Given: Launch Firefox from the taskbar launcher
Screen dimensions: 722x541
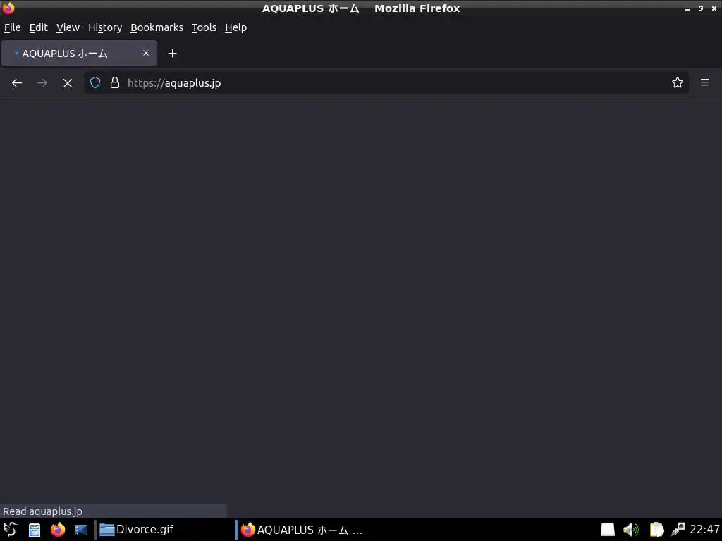Looking at the screenshot, I should tap(58, 530).
